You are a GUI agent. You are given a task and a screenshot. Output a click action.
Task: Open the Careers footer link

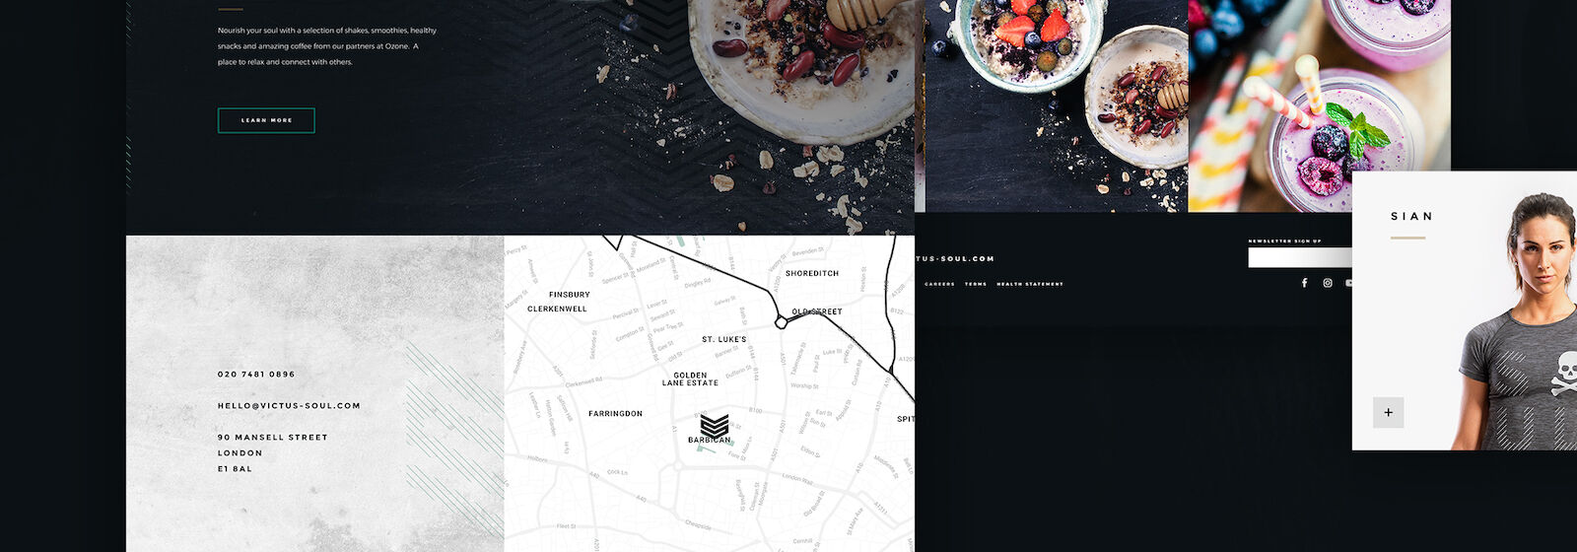click(x=939, y=284)
